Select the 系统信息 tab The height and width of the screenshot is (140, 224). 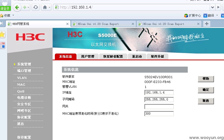pyautogui.click(x=66, y=57)
